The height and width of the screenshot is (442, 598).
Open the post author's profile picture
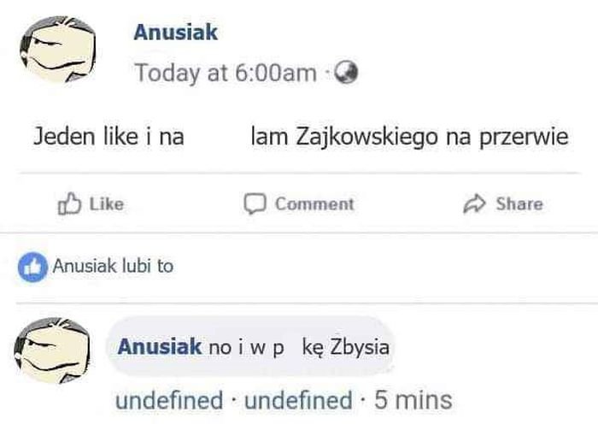point(57,50)
